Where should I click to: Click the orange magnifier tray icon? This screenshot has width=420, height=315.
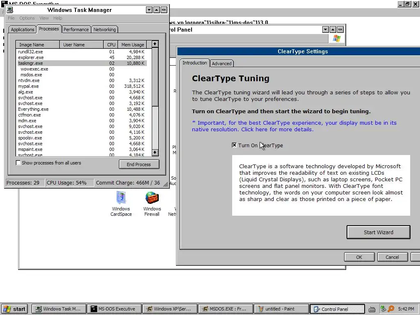[x=391, y=309]
